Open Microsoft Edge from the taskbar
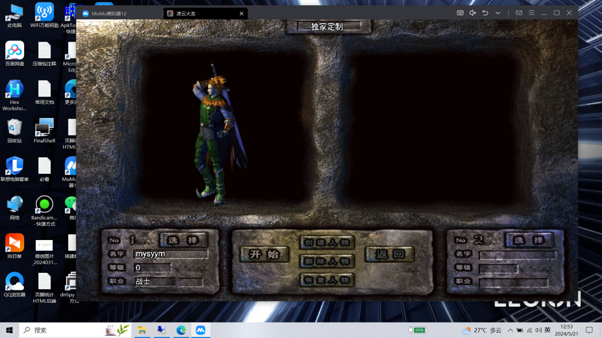Viewport: 602px width, 338px height. point(182,330)
